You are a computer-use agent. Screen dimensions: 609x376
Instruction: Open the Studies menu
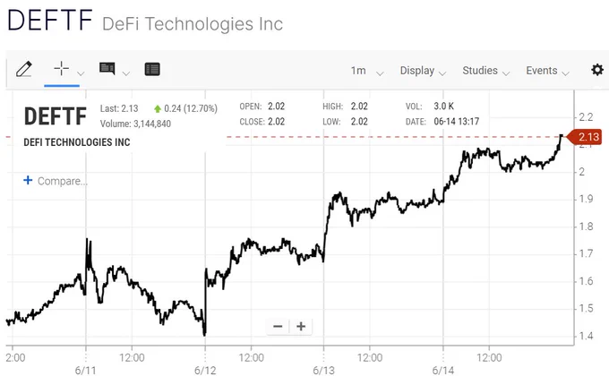coord(486,71)
